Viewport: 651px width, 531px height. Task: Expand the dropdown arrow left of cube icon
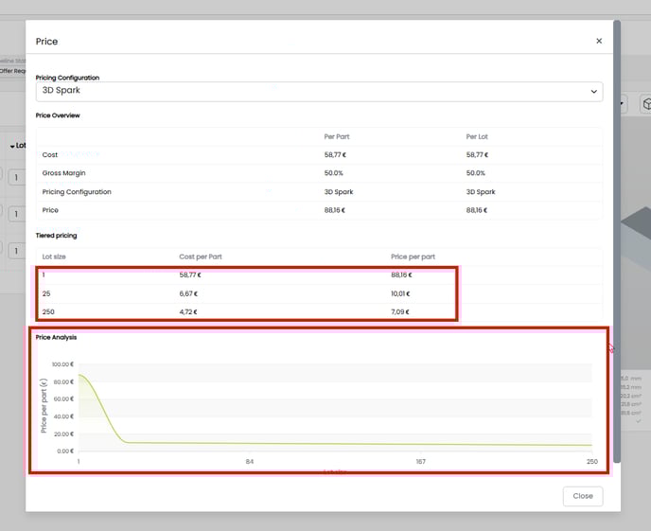pos(623,104)
